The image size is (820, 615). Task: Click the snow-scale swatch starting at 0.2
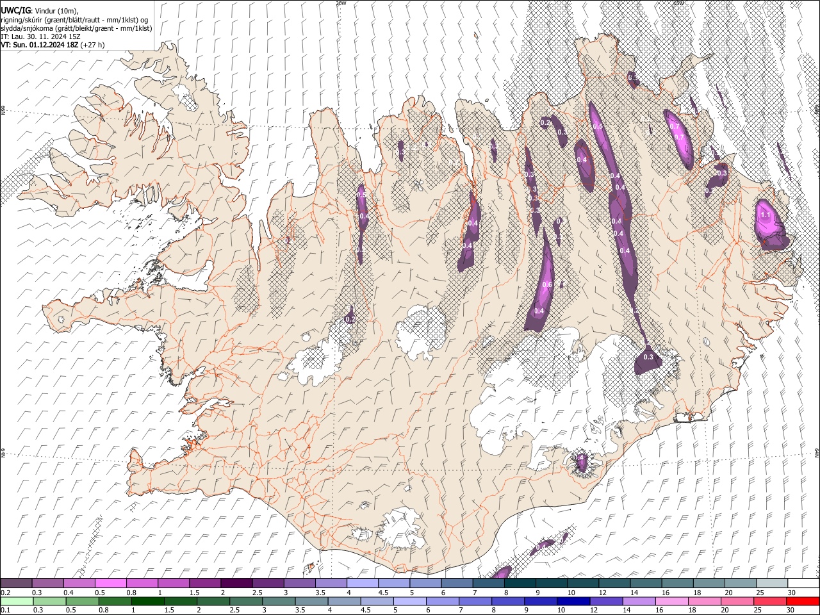click(16, 583)
